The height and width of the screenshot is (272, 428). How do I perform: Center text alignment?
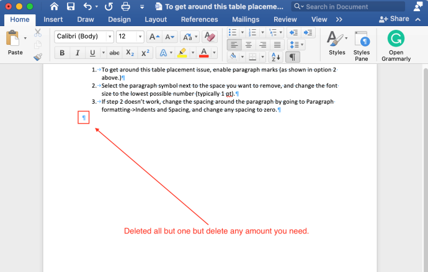248,45
